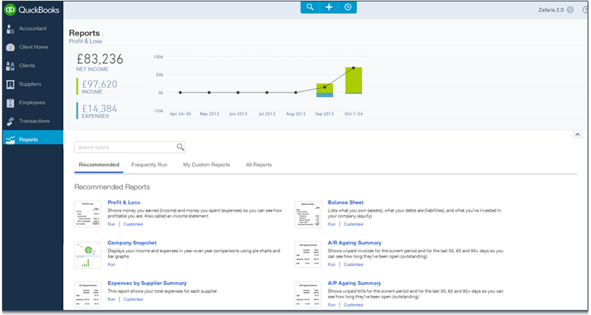Viewport: 591px width, 315px height.
Task: Click the plus create icon
Action: click(x=328, y=7)
